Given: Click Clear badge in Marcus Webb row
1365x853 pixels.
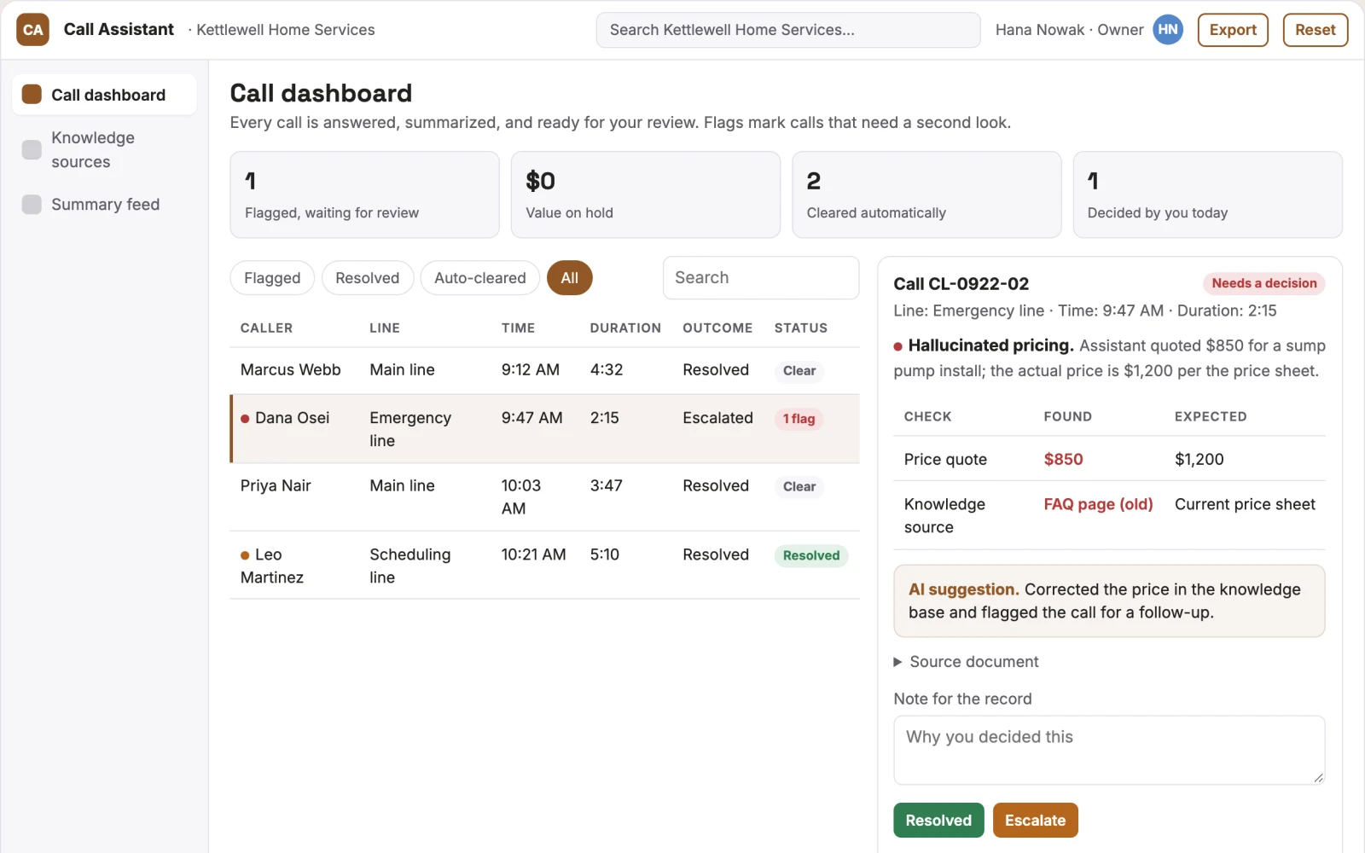Looking at the screenshot, I should click(x=799, y=370).
